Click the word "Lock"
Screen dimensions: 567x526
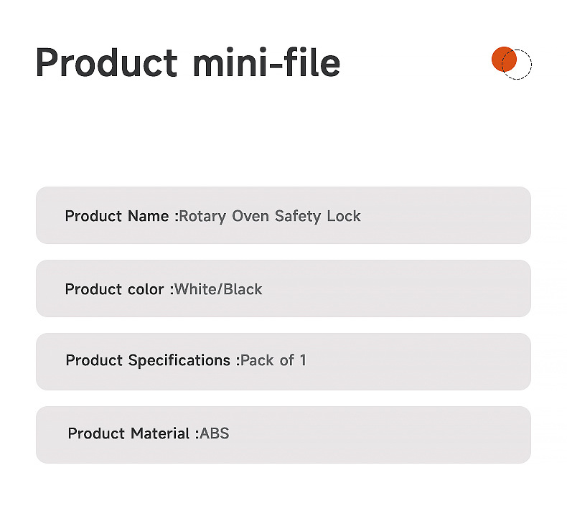coord(344,216)
